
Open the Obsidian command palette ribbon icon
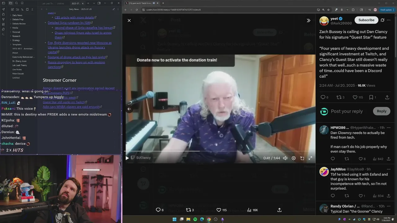pyautogui.click(x=3, y=34)
